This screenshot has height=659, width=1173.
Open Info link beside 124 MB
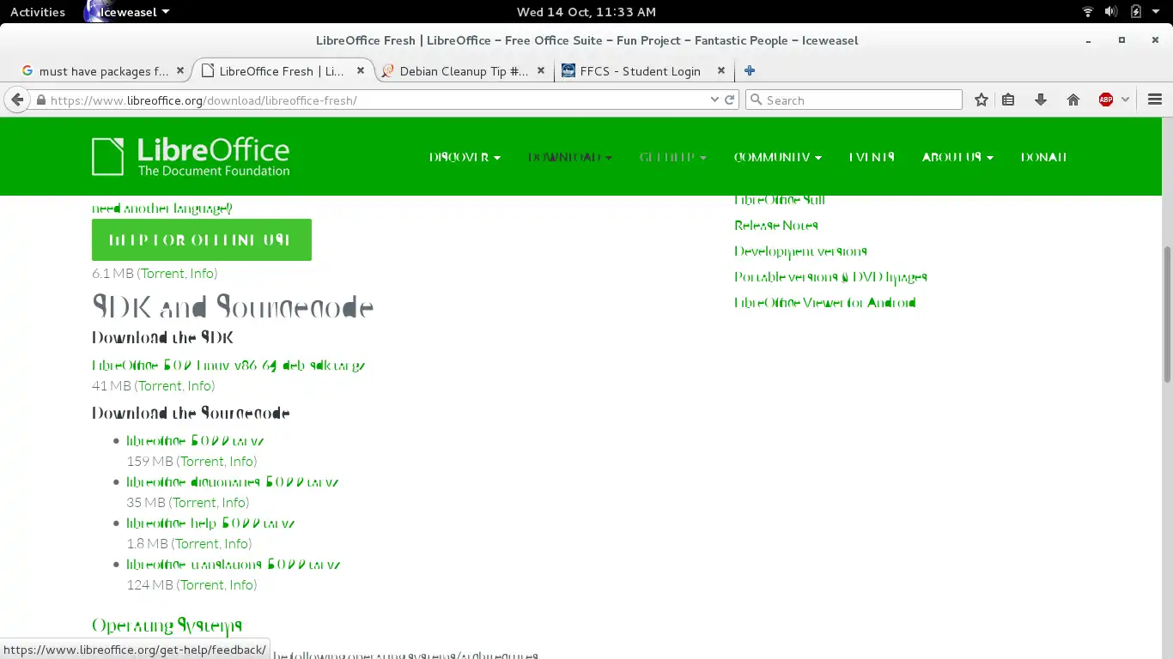coord(241,585)
